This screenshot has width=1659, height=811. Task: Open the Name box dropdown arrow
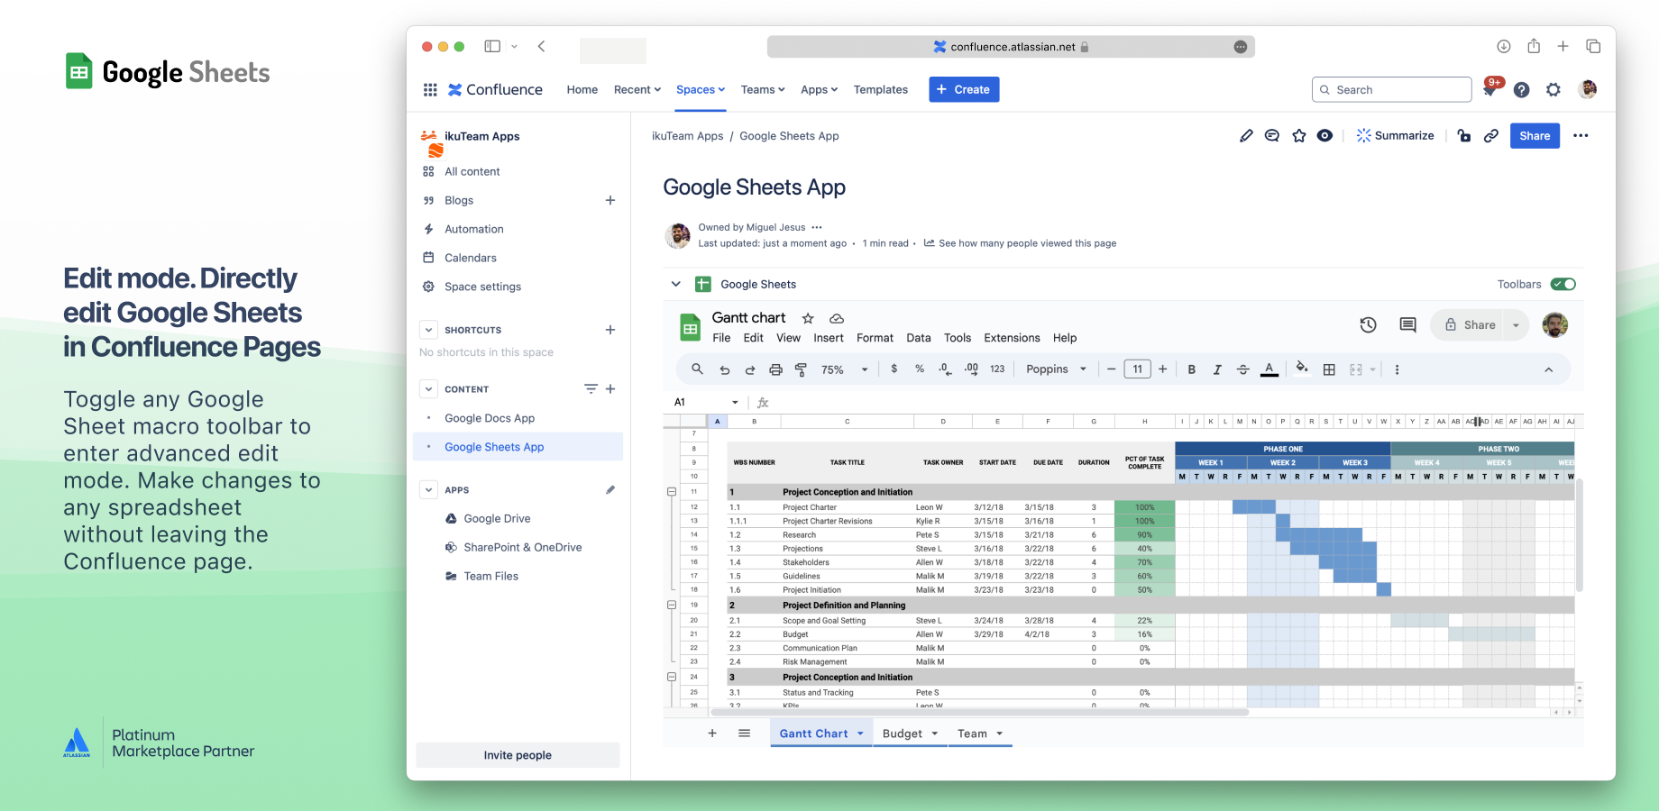coord(735,403)
